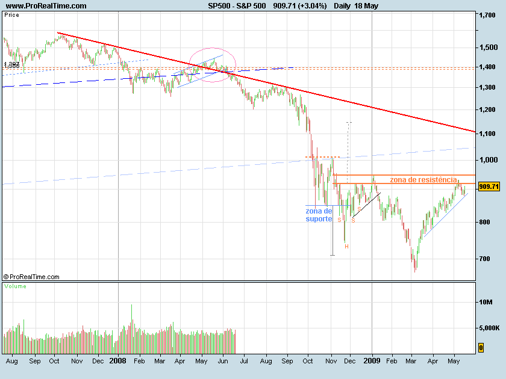Click the Feb label right after 2008
The height and width of the screenshot is (379, 506).
tap(139, 361)
